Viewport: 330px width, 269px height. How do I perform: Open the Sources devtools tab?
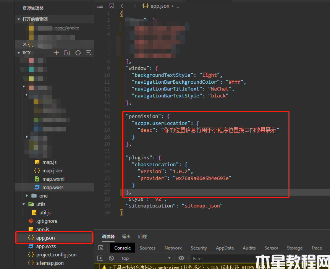pos(147,248)
